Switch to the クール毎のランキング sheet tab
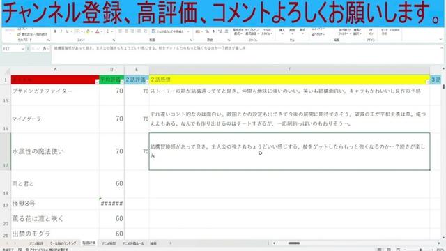The width and height of the screenshot is (446, 251). point(63,243)
